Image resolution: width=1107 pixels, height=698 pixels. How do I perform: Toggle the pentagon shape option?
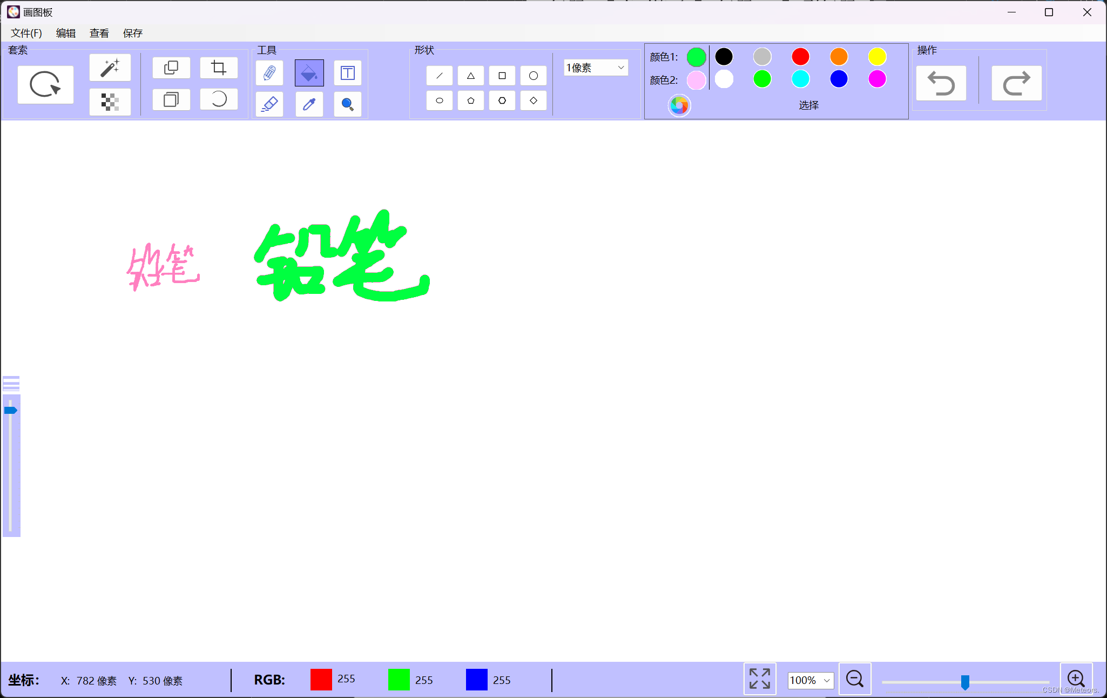[x=471, y=100]
